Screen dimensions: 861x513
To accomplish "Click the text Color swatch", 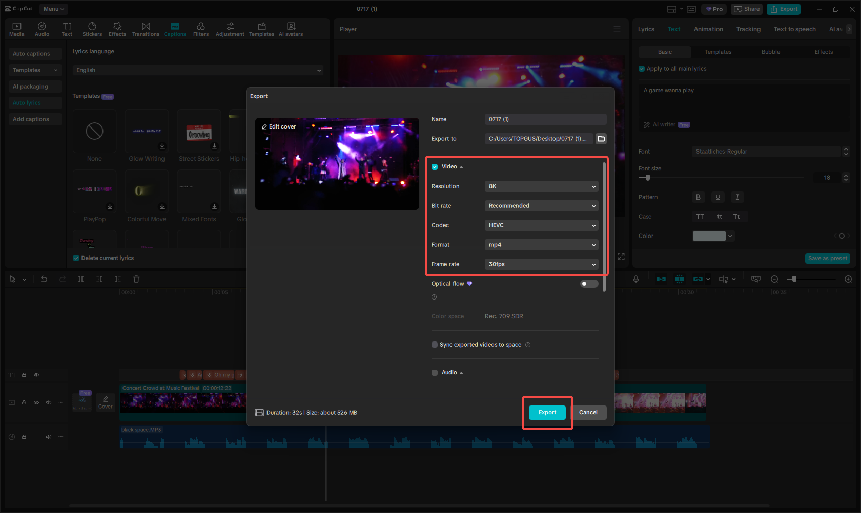I will [709, 236].
